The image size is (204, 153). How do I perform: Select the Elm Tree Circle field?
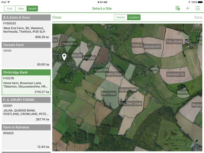coord(130,103)
